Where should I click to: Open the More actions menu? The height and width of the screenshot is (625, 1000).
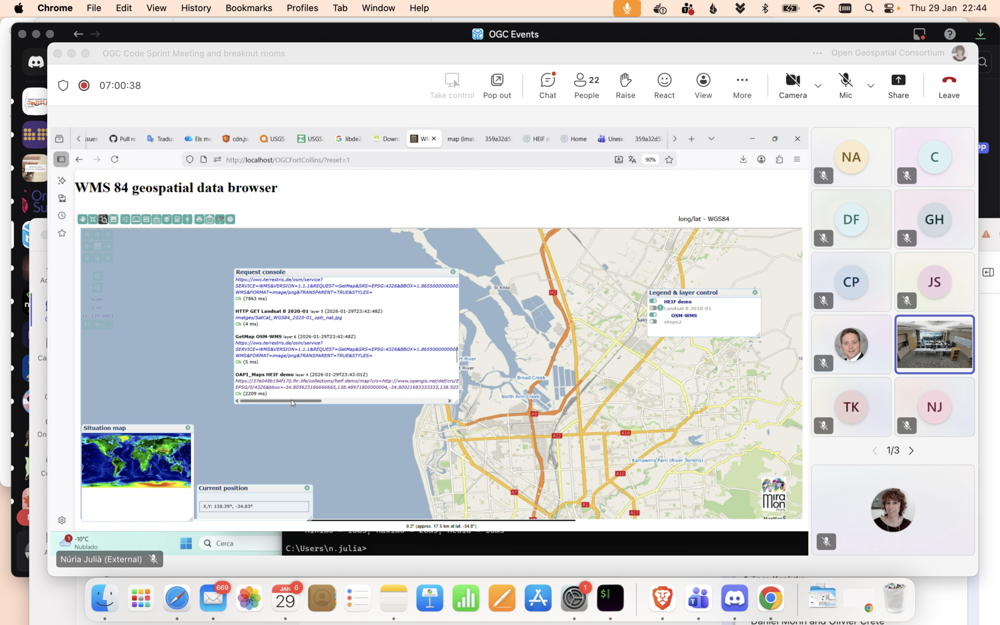point(741,85)
